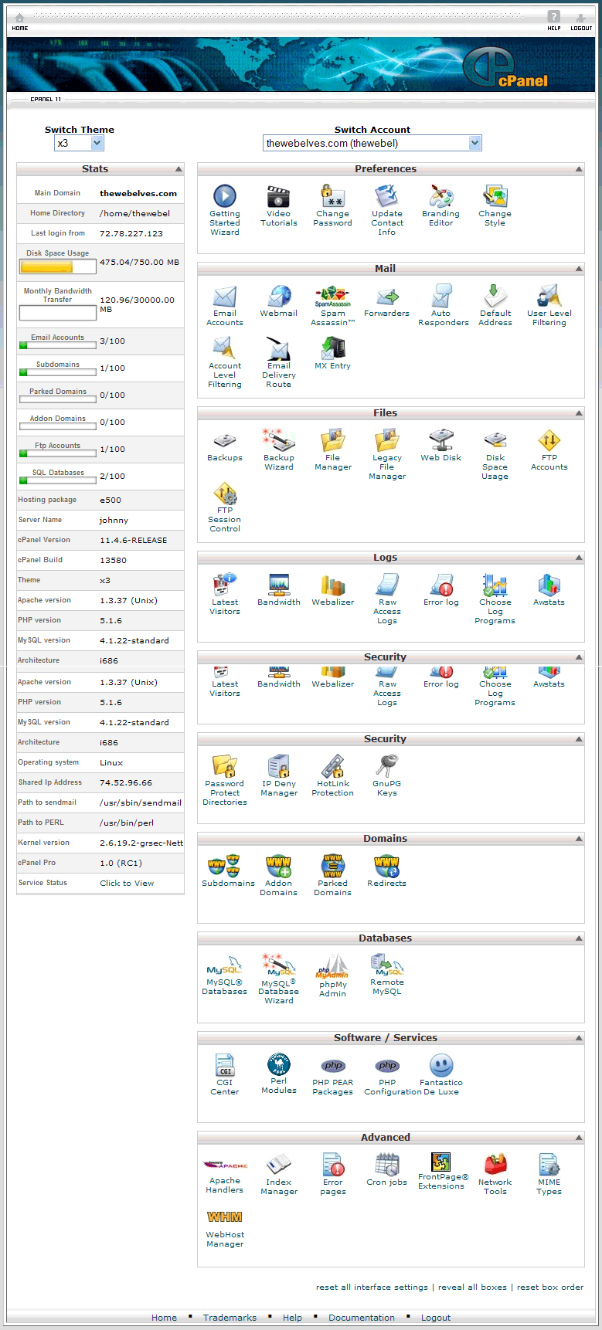Open GnuPG Keys
Image resolution: width=602 pixels, height=1330 pixels.
[387, 776]
